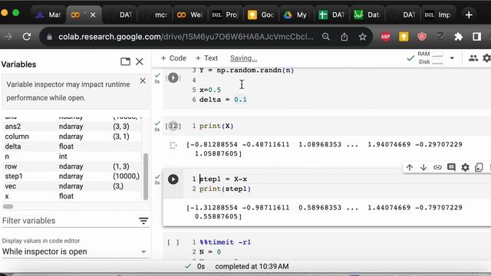Click the completed at 10:39 AM status
The image size is (491, 276).
(252, 267)
